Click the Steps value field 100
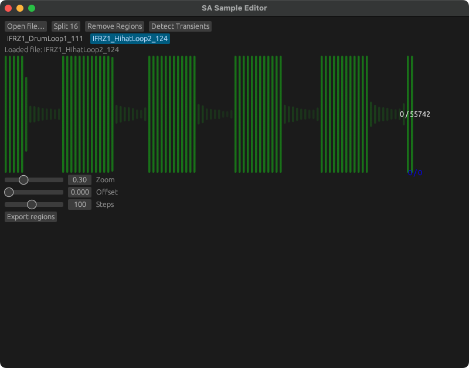Image resolution: width=469 pixels, height=368 pixels. coord(80,205)
